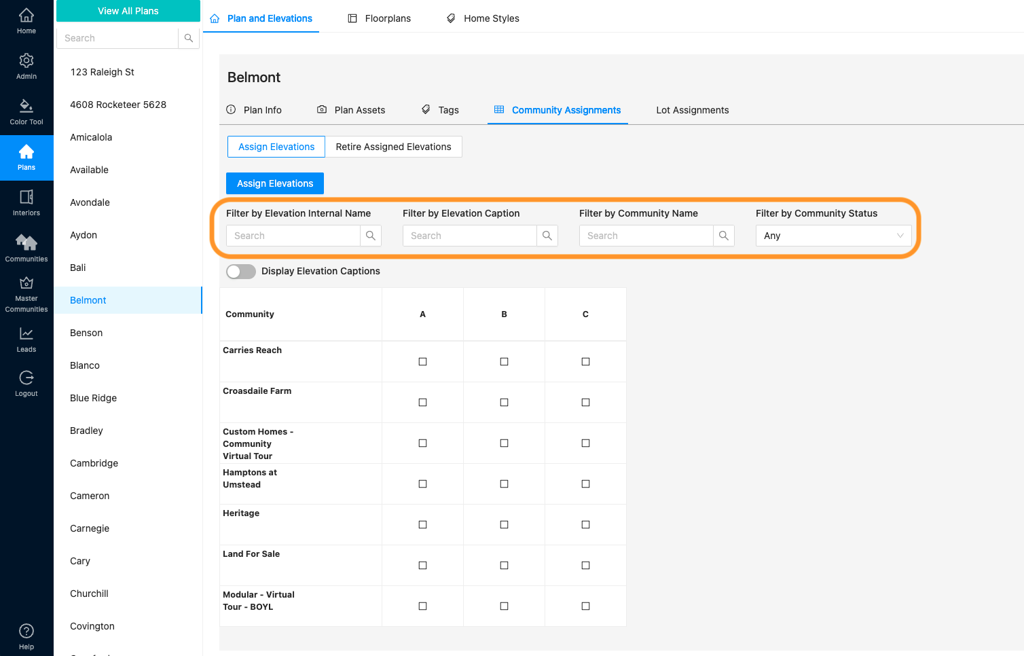
Task: Toggle Display Elevation Captions switch
Action: (x=241, y=272)
